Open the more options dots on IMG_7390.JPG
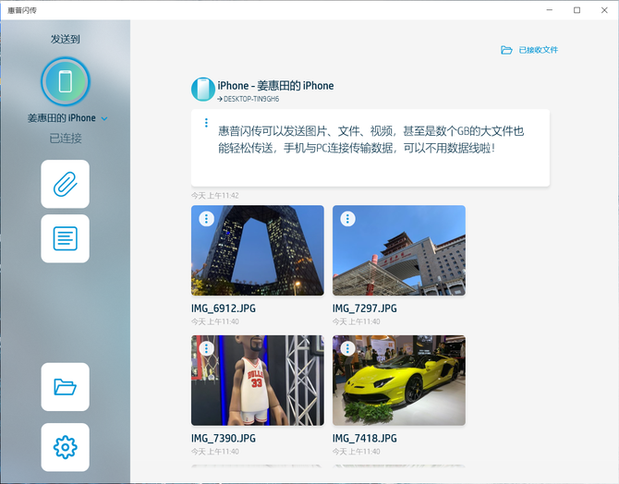619x484 pixels. [x=206, y=348]
